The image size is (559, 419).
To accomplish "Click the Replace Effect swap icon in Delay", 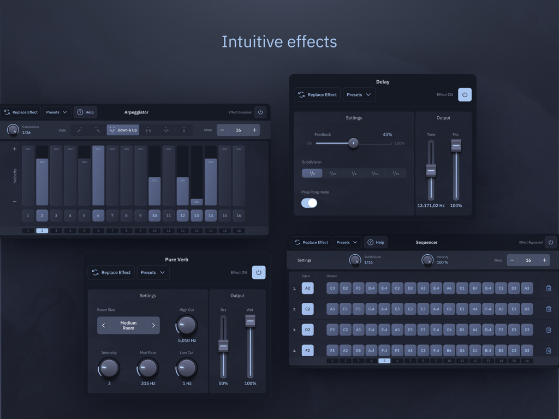I will click(302, 94).
